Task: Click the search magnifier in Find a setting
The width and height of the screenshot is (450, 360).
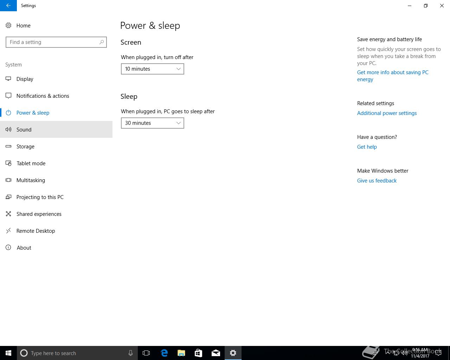Action: pyautogui.click(x=102, y=42)
